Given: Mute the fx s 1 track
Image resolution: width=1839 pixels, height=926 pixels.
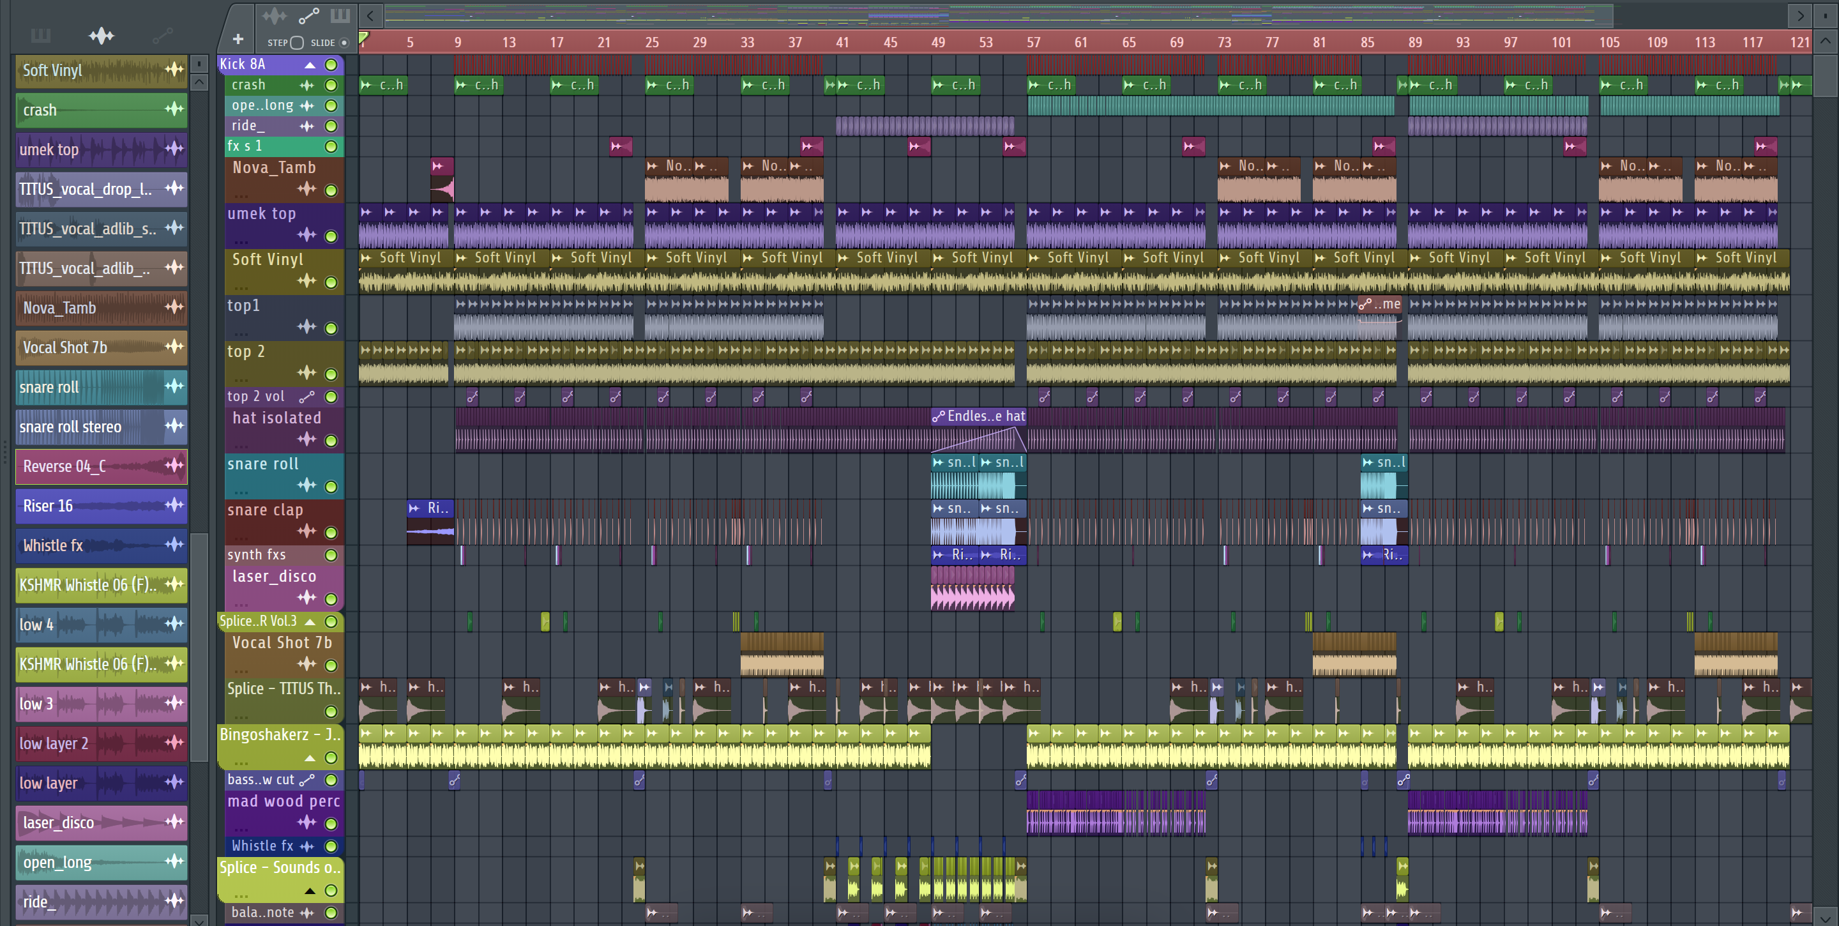Looking at the screenshot, I should 331,146.
